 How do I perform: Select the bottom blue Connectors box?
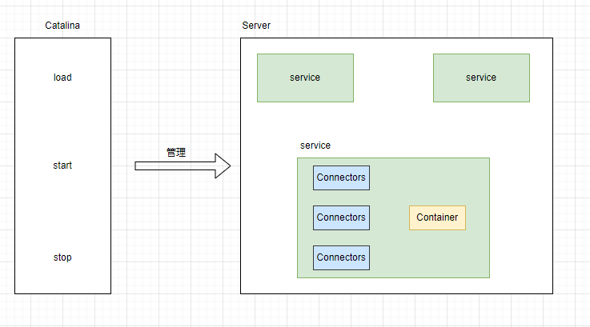click(x=341, y=257)
